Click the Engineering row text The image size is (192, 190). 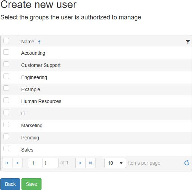coord(34,77)
